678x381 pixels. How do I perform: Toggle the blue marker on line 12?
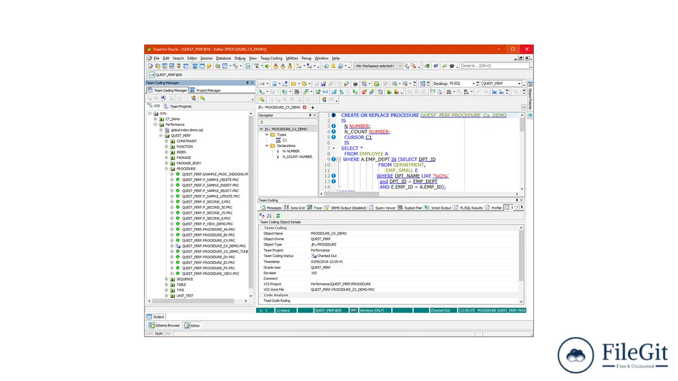click(334, 176)
